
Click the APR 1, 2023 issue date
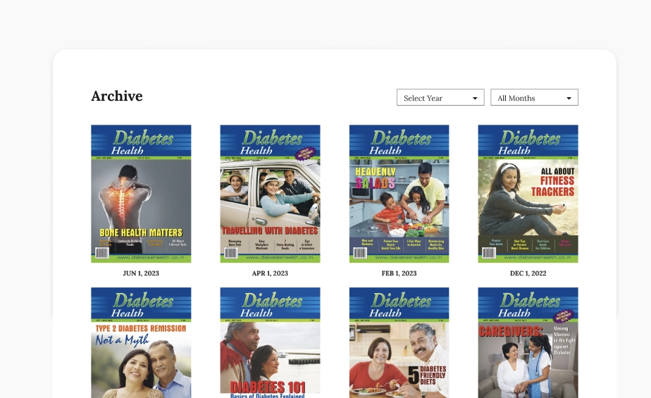[270, 273]
